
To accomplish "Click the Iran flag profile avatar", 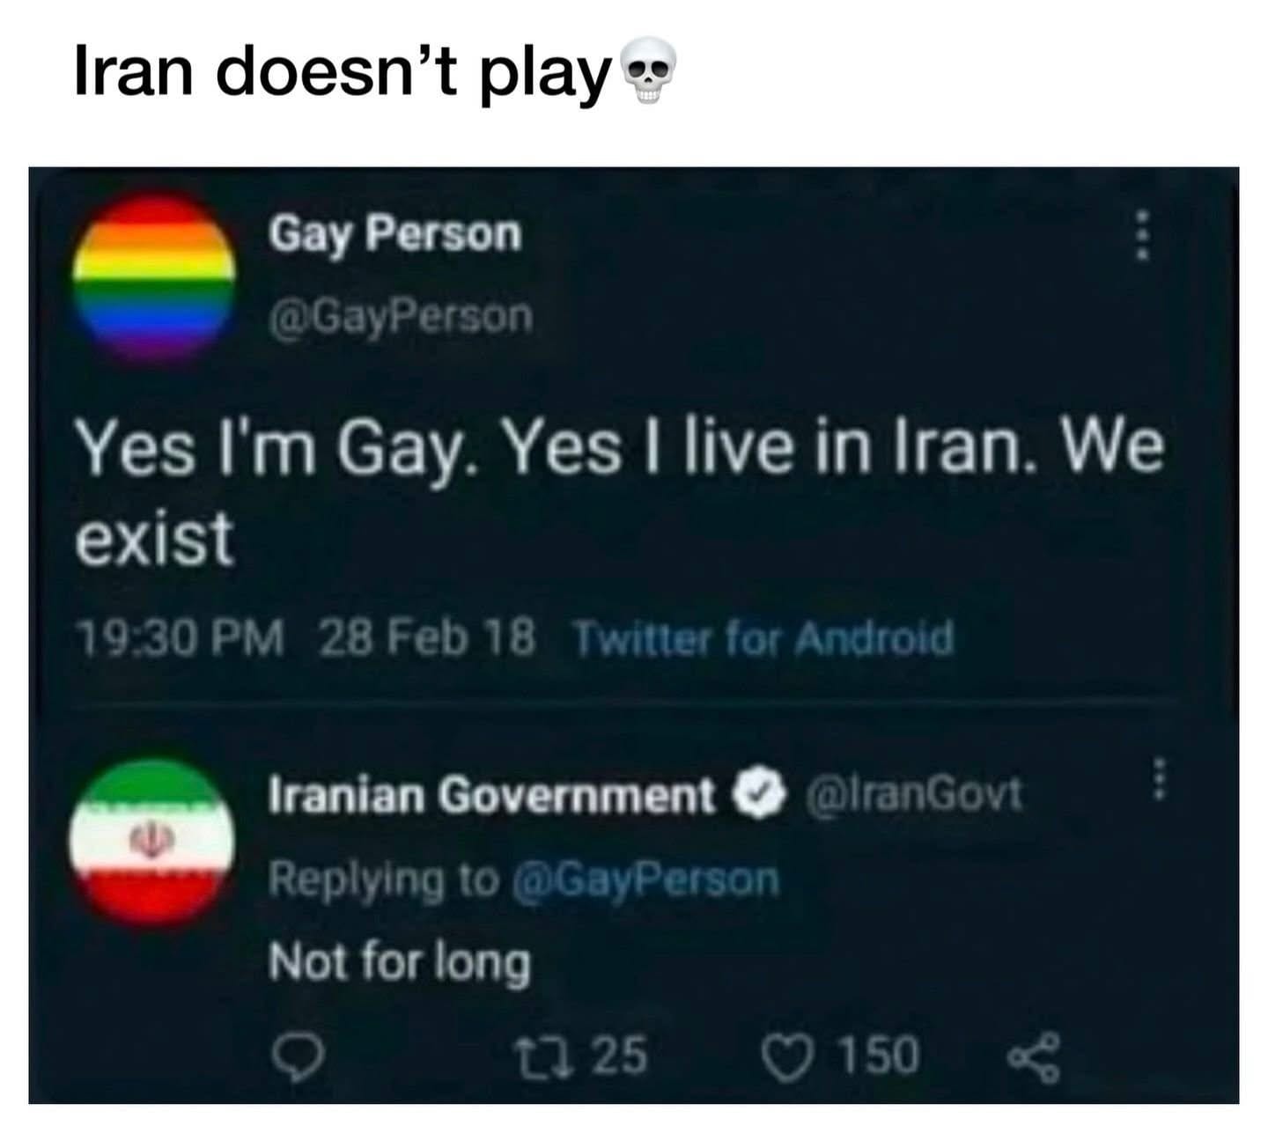I will 152,840.
